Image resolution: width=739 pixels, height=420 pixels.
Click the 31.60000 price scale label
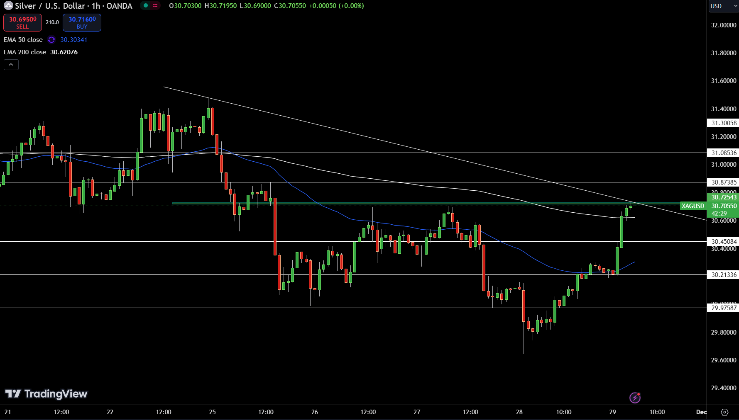[x=724, y=81]
